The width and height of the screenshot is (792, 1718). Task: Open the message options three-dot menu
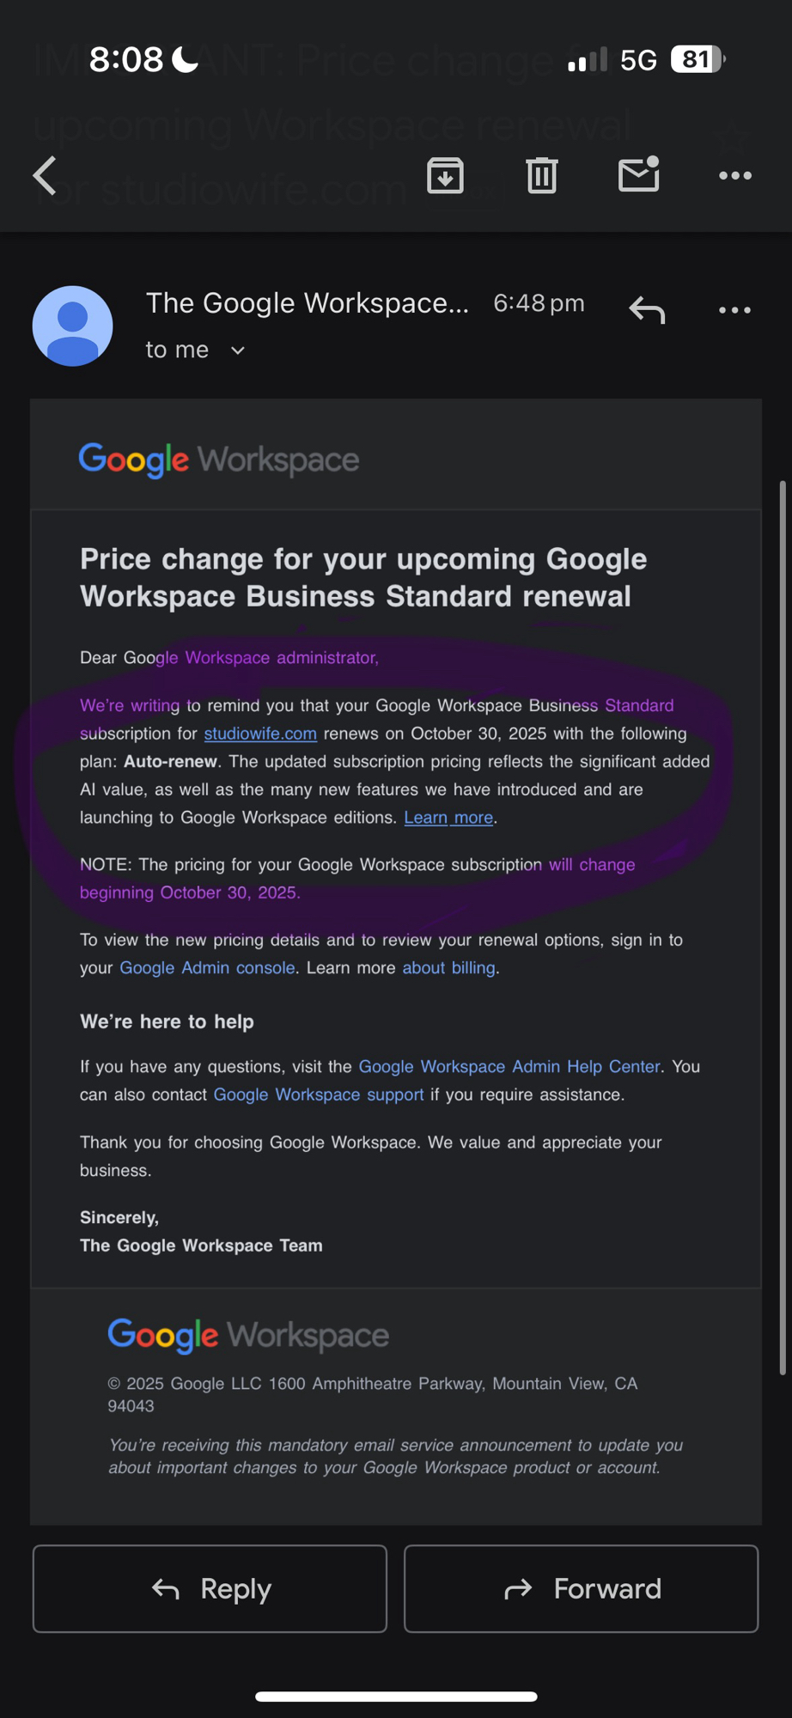[735, 310]
